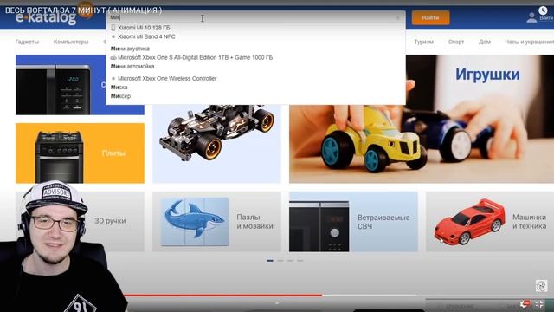Image resolution: width=554 pixels, height=312 pixels.
Task: Open the Дом category menu
Action: [485, 42]
